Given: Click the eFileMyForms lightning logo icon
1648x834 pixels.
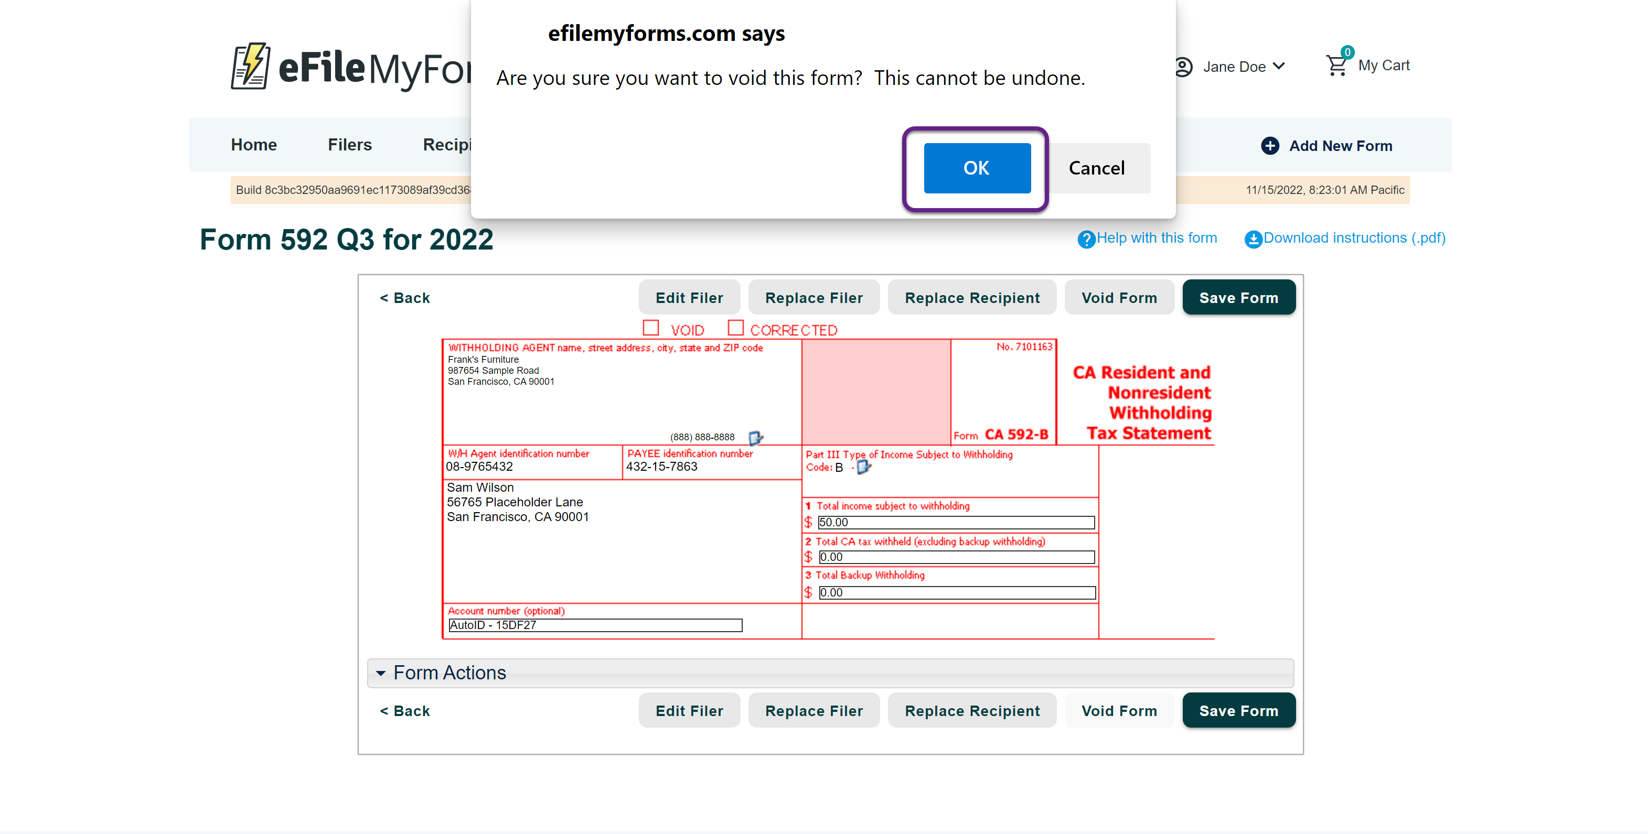Looking at the screenshot, I should click(250, 67).
